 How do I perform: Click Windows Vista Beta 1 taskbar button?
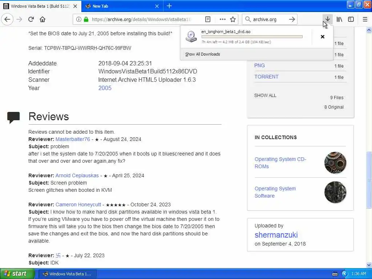coord(67,274)
